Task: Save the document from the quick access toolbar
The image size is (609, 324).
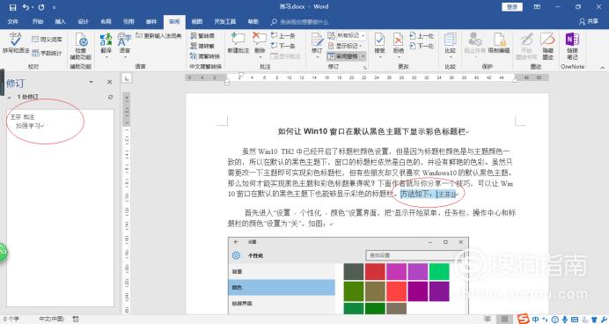Action: (13, 7)
